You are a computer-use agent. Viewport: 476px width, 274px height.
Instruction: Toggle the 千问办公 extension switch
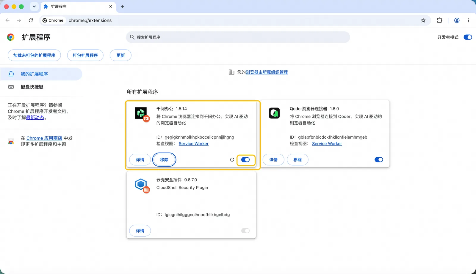tap(245, 160)
